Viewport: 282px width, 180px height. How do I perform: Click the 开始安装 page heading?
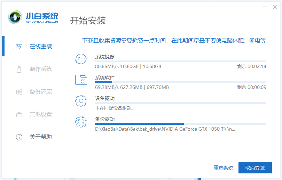(x=88, y=20)
